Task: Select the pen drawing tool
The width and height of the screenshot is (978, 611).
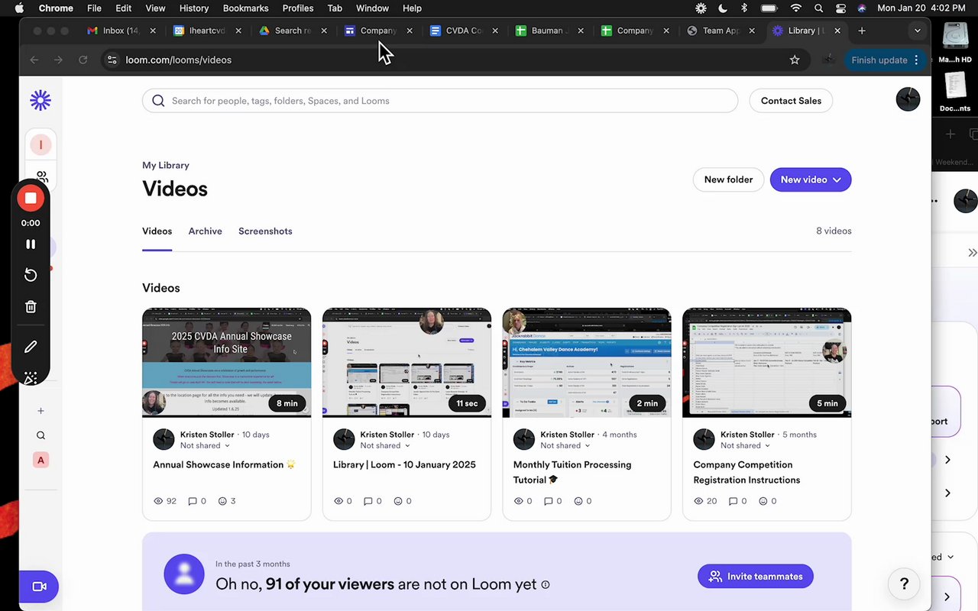Action: coord(31,347)
